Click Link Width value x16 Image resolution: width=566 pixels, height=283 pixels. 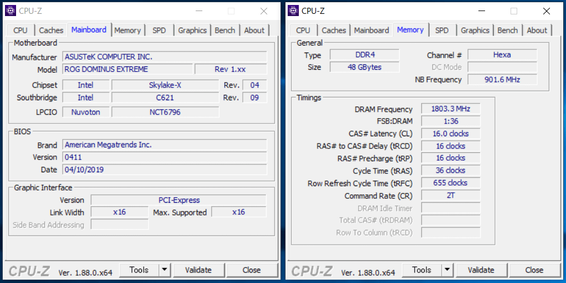pyautogui.click(x=120, y=212)
